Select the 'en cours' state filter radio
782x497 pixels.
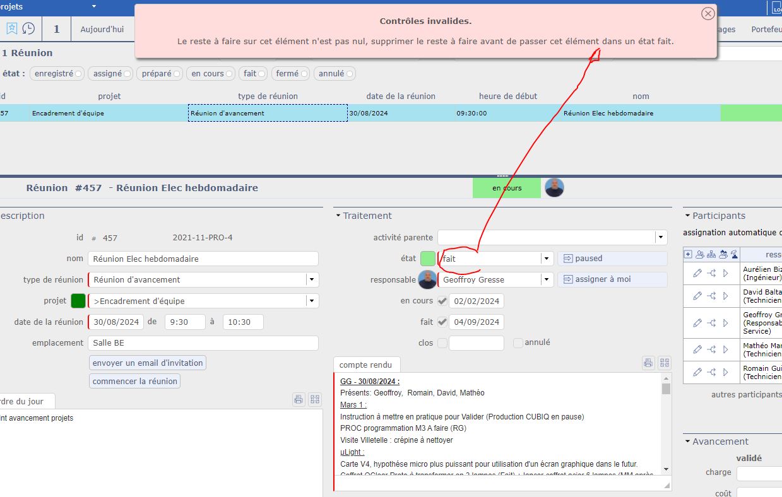229,74
